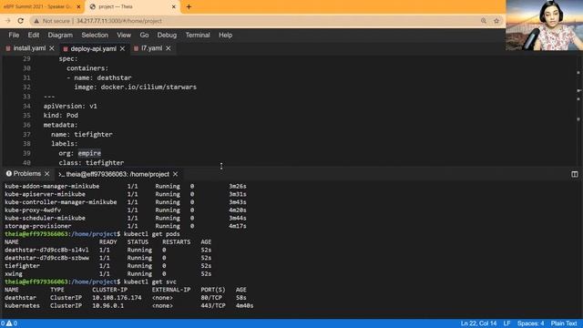583x328 pixels.
Task: Open the Diagram menu
Action: pyautogui.click(x=60, y=35)
